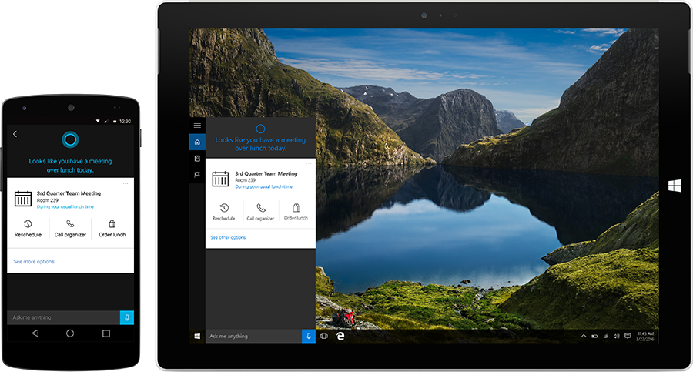Choose Order lunch on the tablet card
The height and width of the screenshot is (372, 693).
[x=296, y=212]
